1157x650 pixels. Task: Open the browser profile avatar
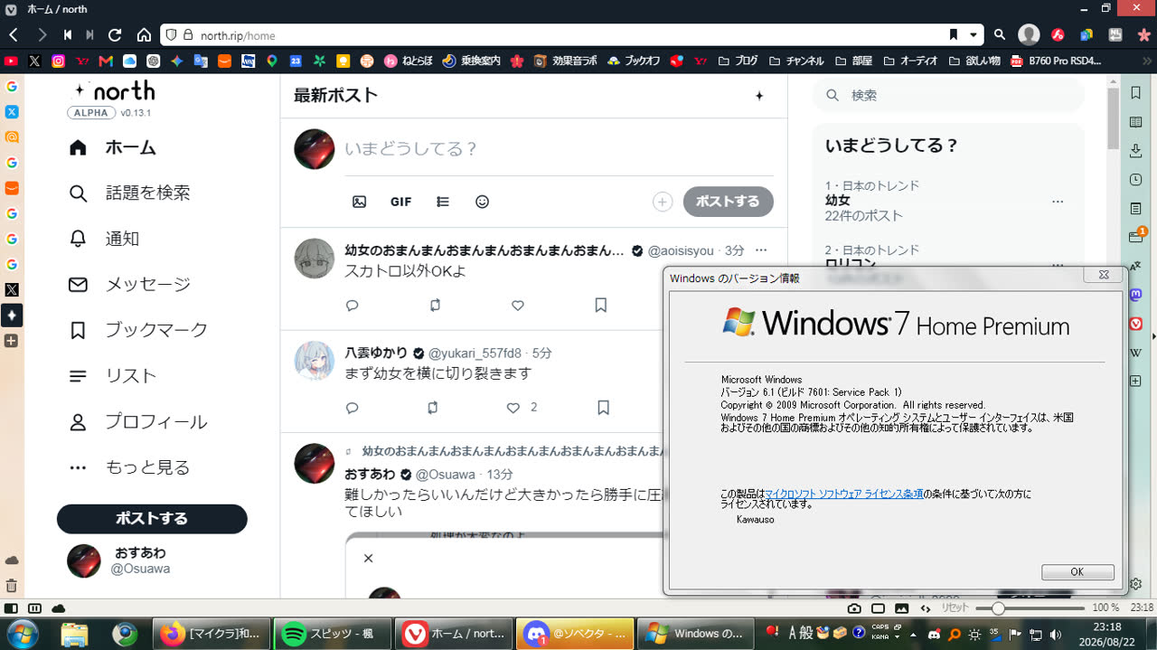click(1029, 35)
